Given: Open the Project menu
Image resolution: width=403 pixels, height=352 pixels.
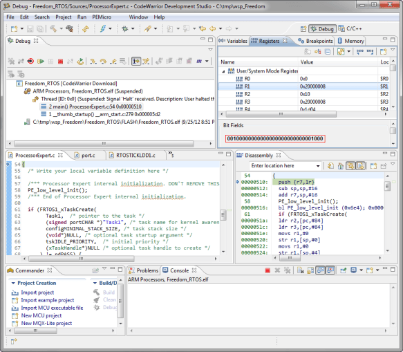Looking at the screenshot, I should point(63,17).
